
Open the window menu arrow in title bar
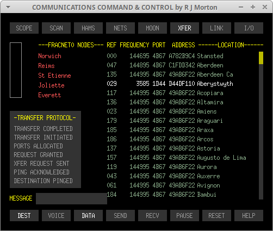pos(8,7)
